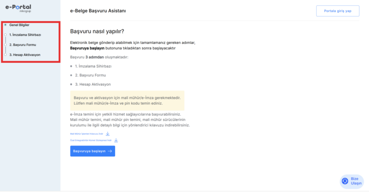Click download icon beside Mali Mühür İşlemleri Kılavuzu
Screen dimensions: 369x192
[x=107, y=134]
